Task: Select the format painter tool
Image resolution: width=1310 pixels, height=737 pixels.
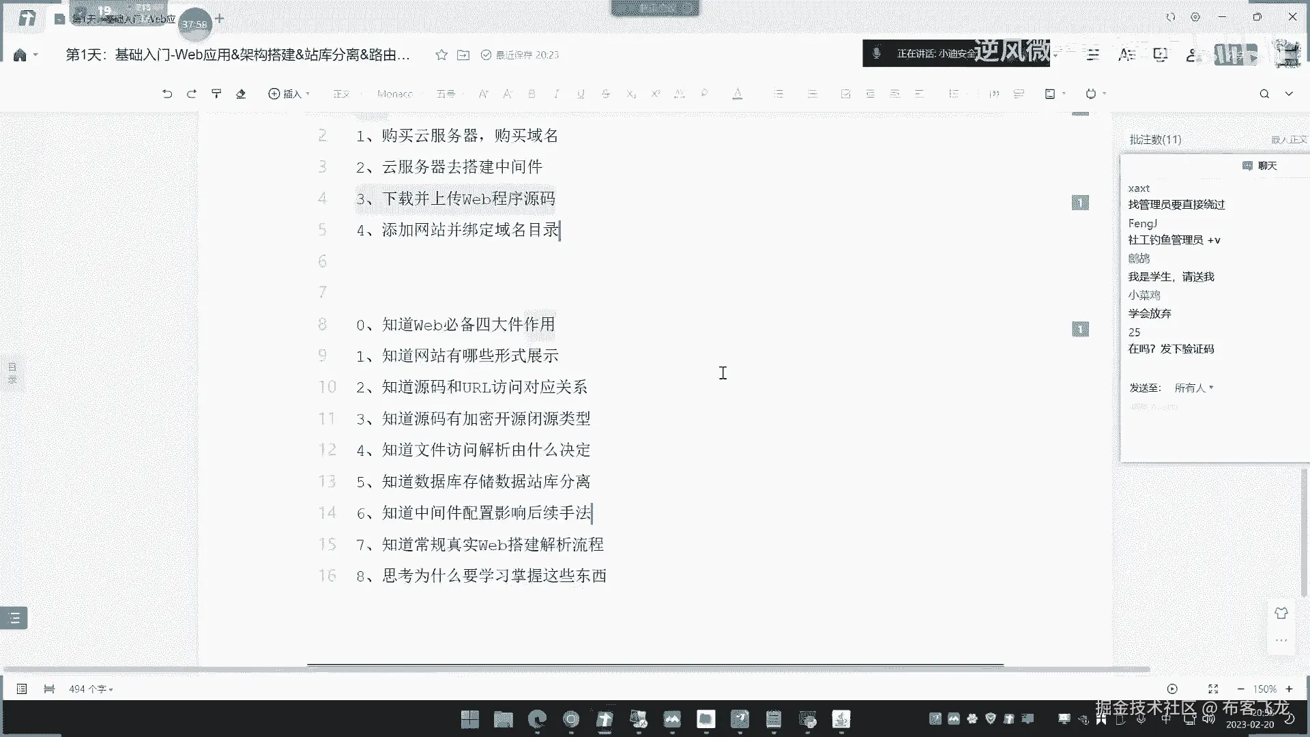Action: (216, 93)
